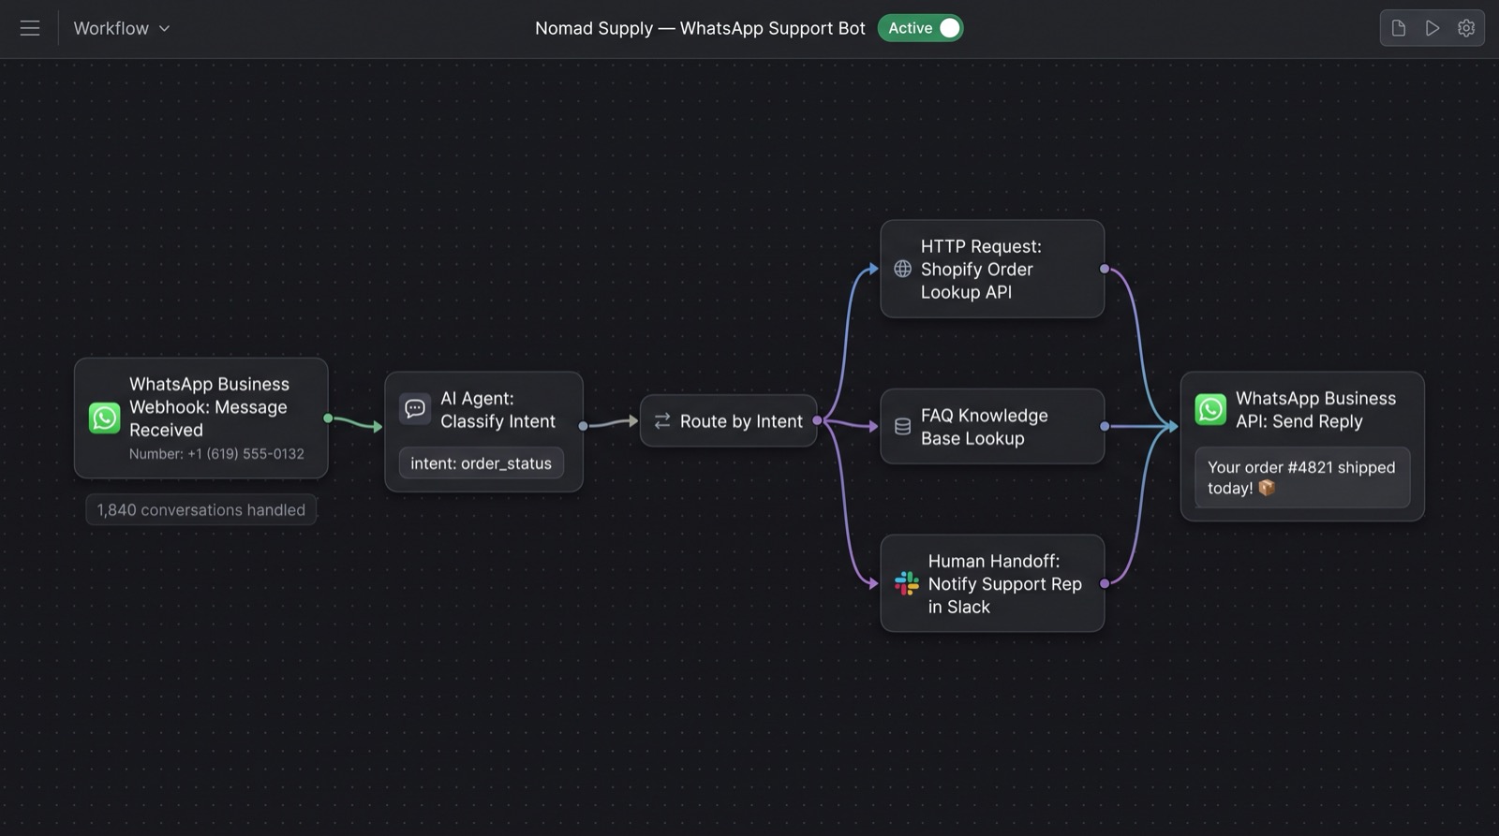Screen dimensions: 1499x836
Task: Click route arrows icon on Route by Intent
Action: [x=662, y=421]
